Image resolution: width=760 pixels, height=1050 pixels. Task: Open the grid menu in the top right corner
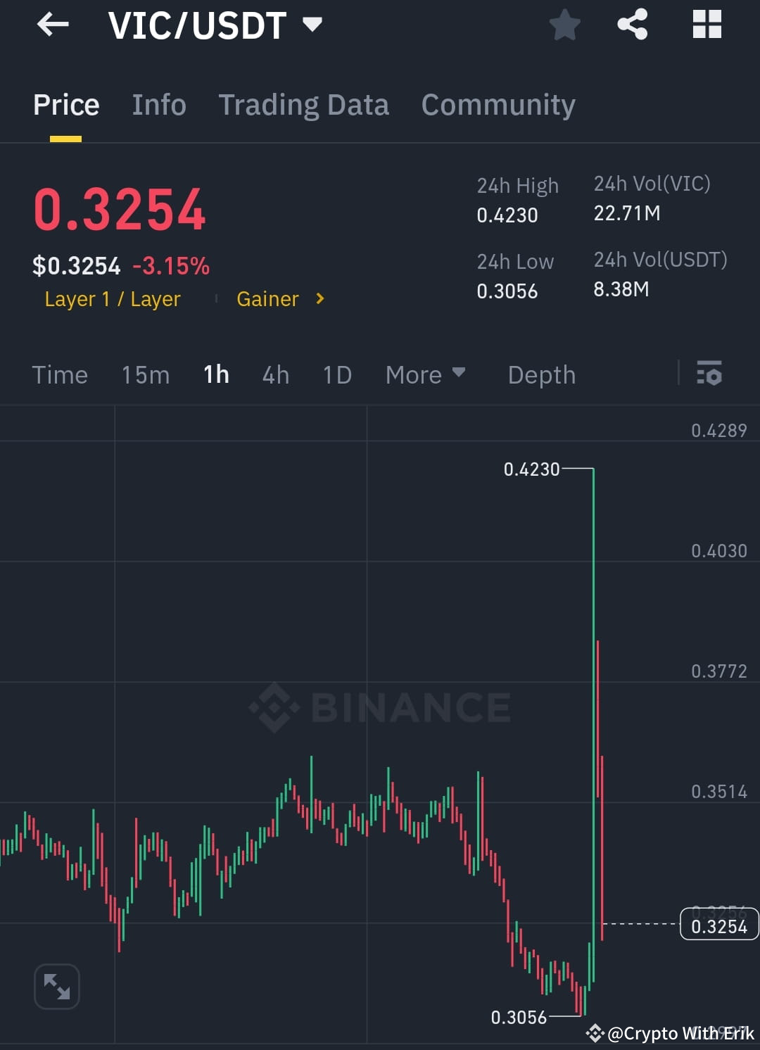click(x=706, y=24)
